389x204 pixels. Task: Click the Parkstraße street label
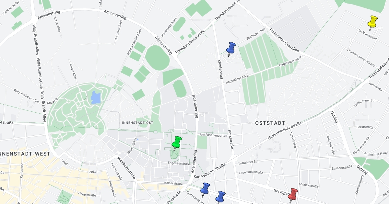click(231, 139)
